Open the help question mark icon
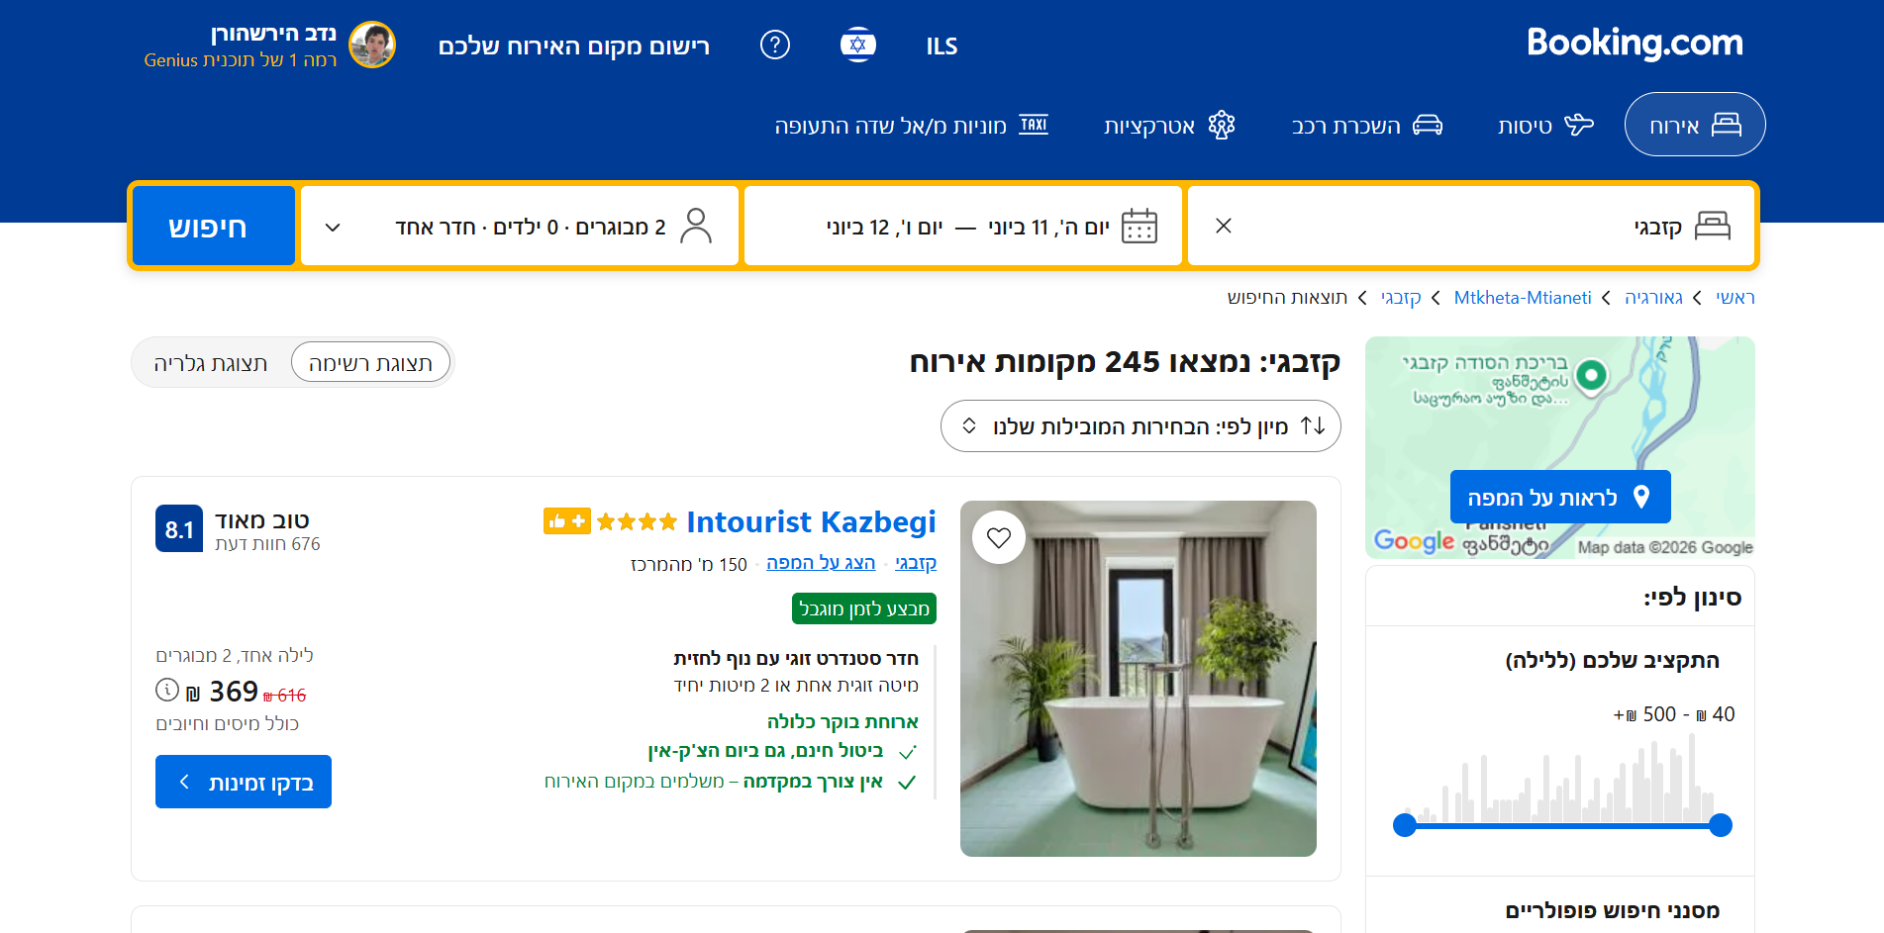The height and width of the screenshot is (933, 1884). (x=775, y=45)
